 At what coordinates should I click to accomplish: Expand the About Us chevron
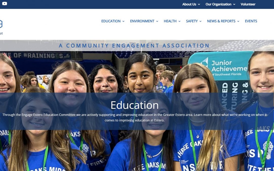coord(199,4)
